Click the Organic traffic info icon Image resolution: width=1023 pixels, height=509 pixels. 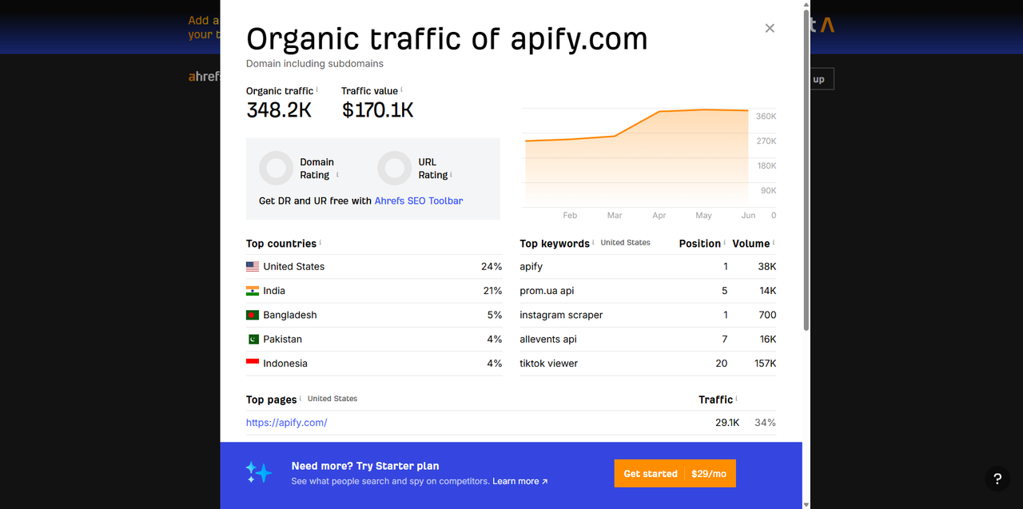[317, 89]
